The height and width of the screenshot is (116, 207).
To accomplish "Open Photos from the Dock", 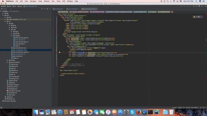I will click(x=90, y=112).
